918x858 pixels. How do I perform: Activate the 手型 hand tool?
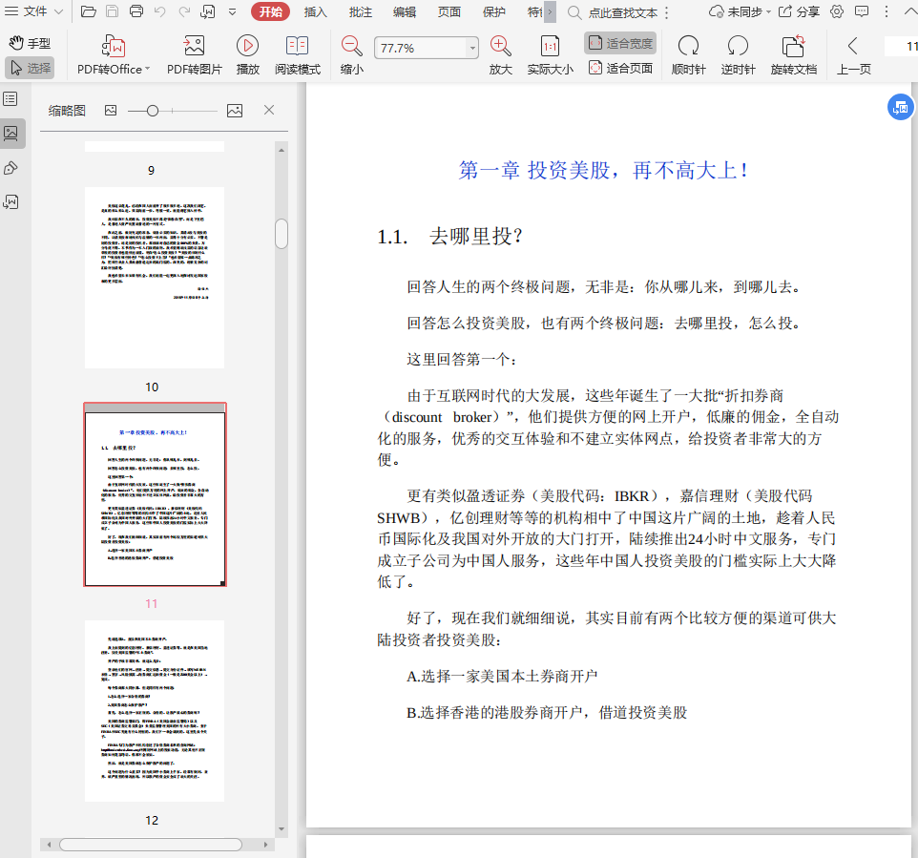[30, 43]
